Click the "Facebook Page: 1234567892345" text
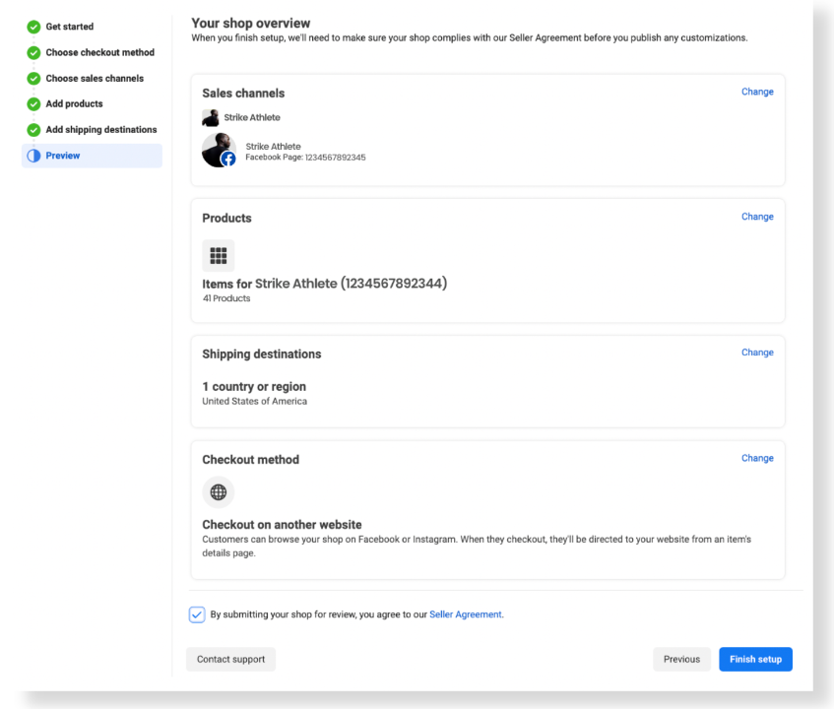This screenshot has height=709, width=834. pos(305,158)
